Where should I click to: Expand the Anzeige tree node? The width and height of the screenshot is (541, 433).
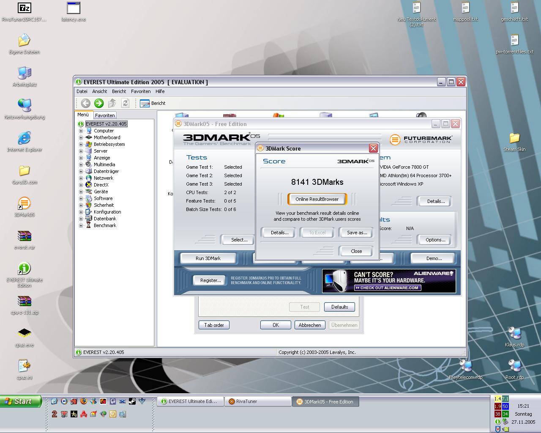coord(81,158)
